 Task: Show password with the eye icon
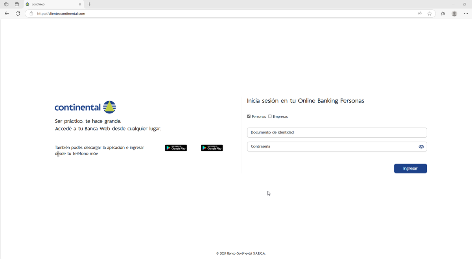tap(421, 147)
